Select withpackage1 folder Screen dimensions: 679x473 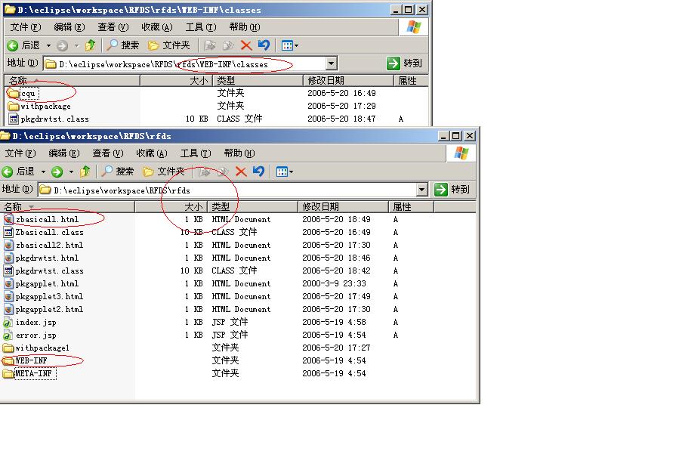click(x=36, y=348)
